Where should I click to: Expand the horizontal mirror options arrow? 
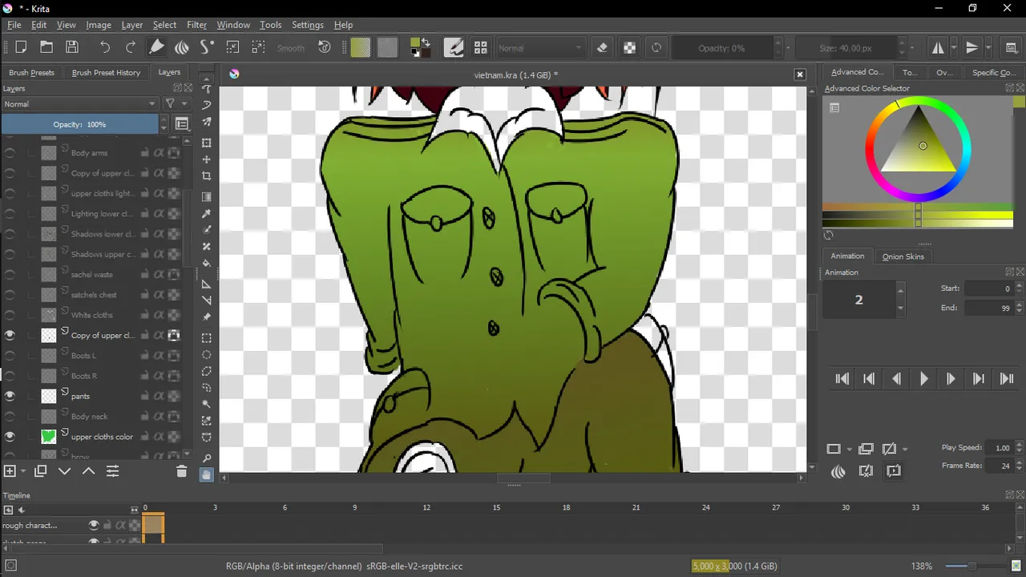pos(953,47)
